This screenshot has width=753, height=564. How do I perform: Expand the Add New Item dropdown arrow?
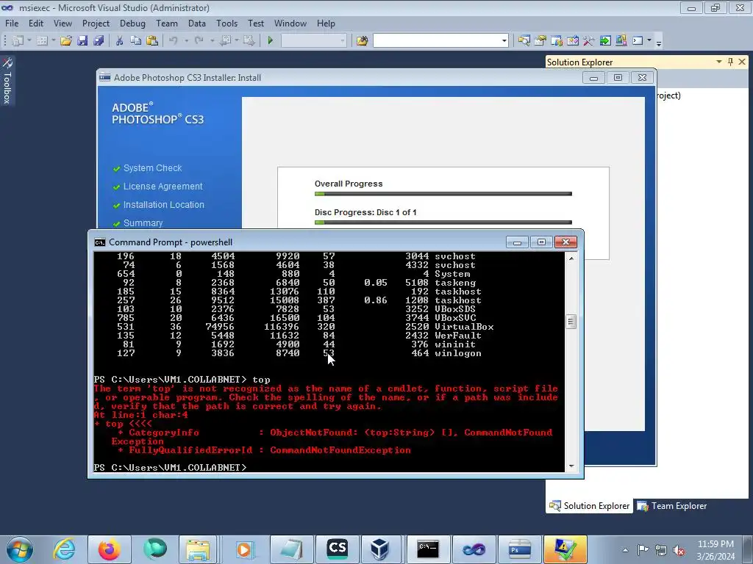(x=53, y=41)
